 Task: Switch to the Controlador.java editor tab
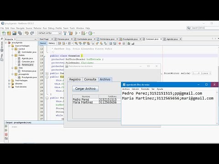point(84,39)
